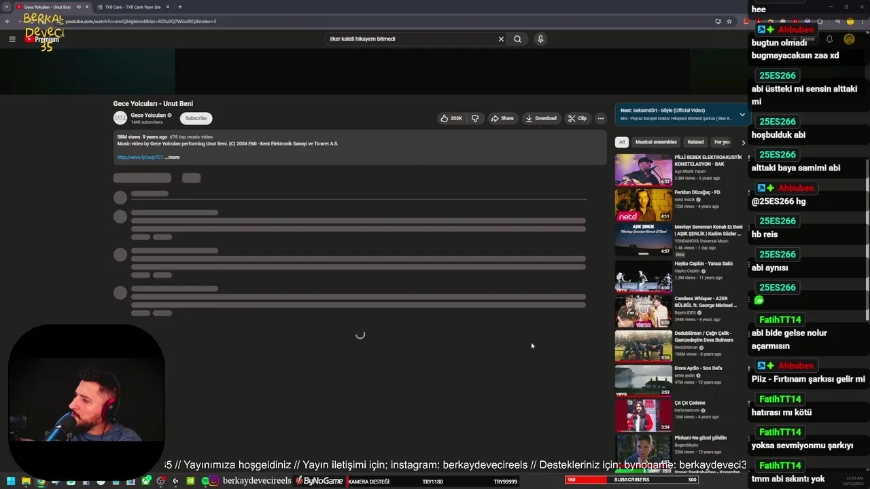870x489 pixels.
Task: Open the YouTube hamburger guide menu
Action: [x=12, y=39]
